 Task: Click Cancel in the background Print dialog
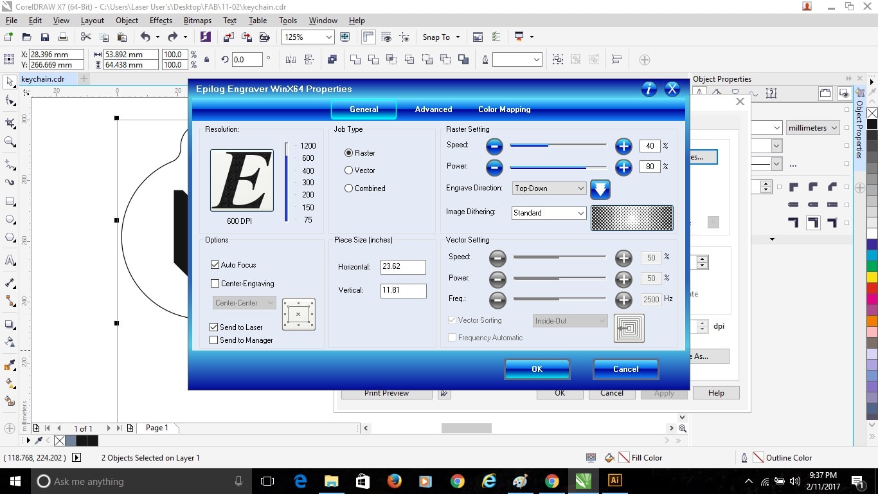coord(612,394)
